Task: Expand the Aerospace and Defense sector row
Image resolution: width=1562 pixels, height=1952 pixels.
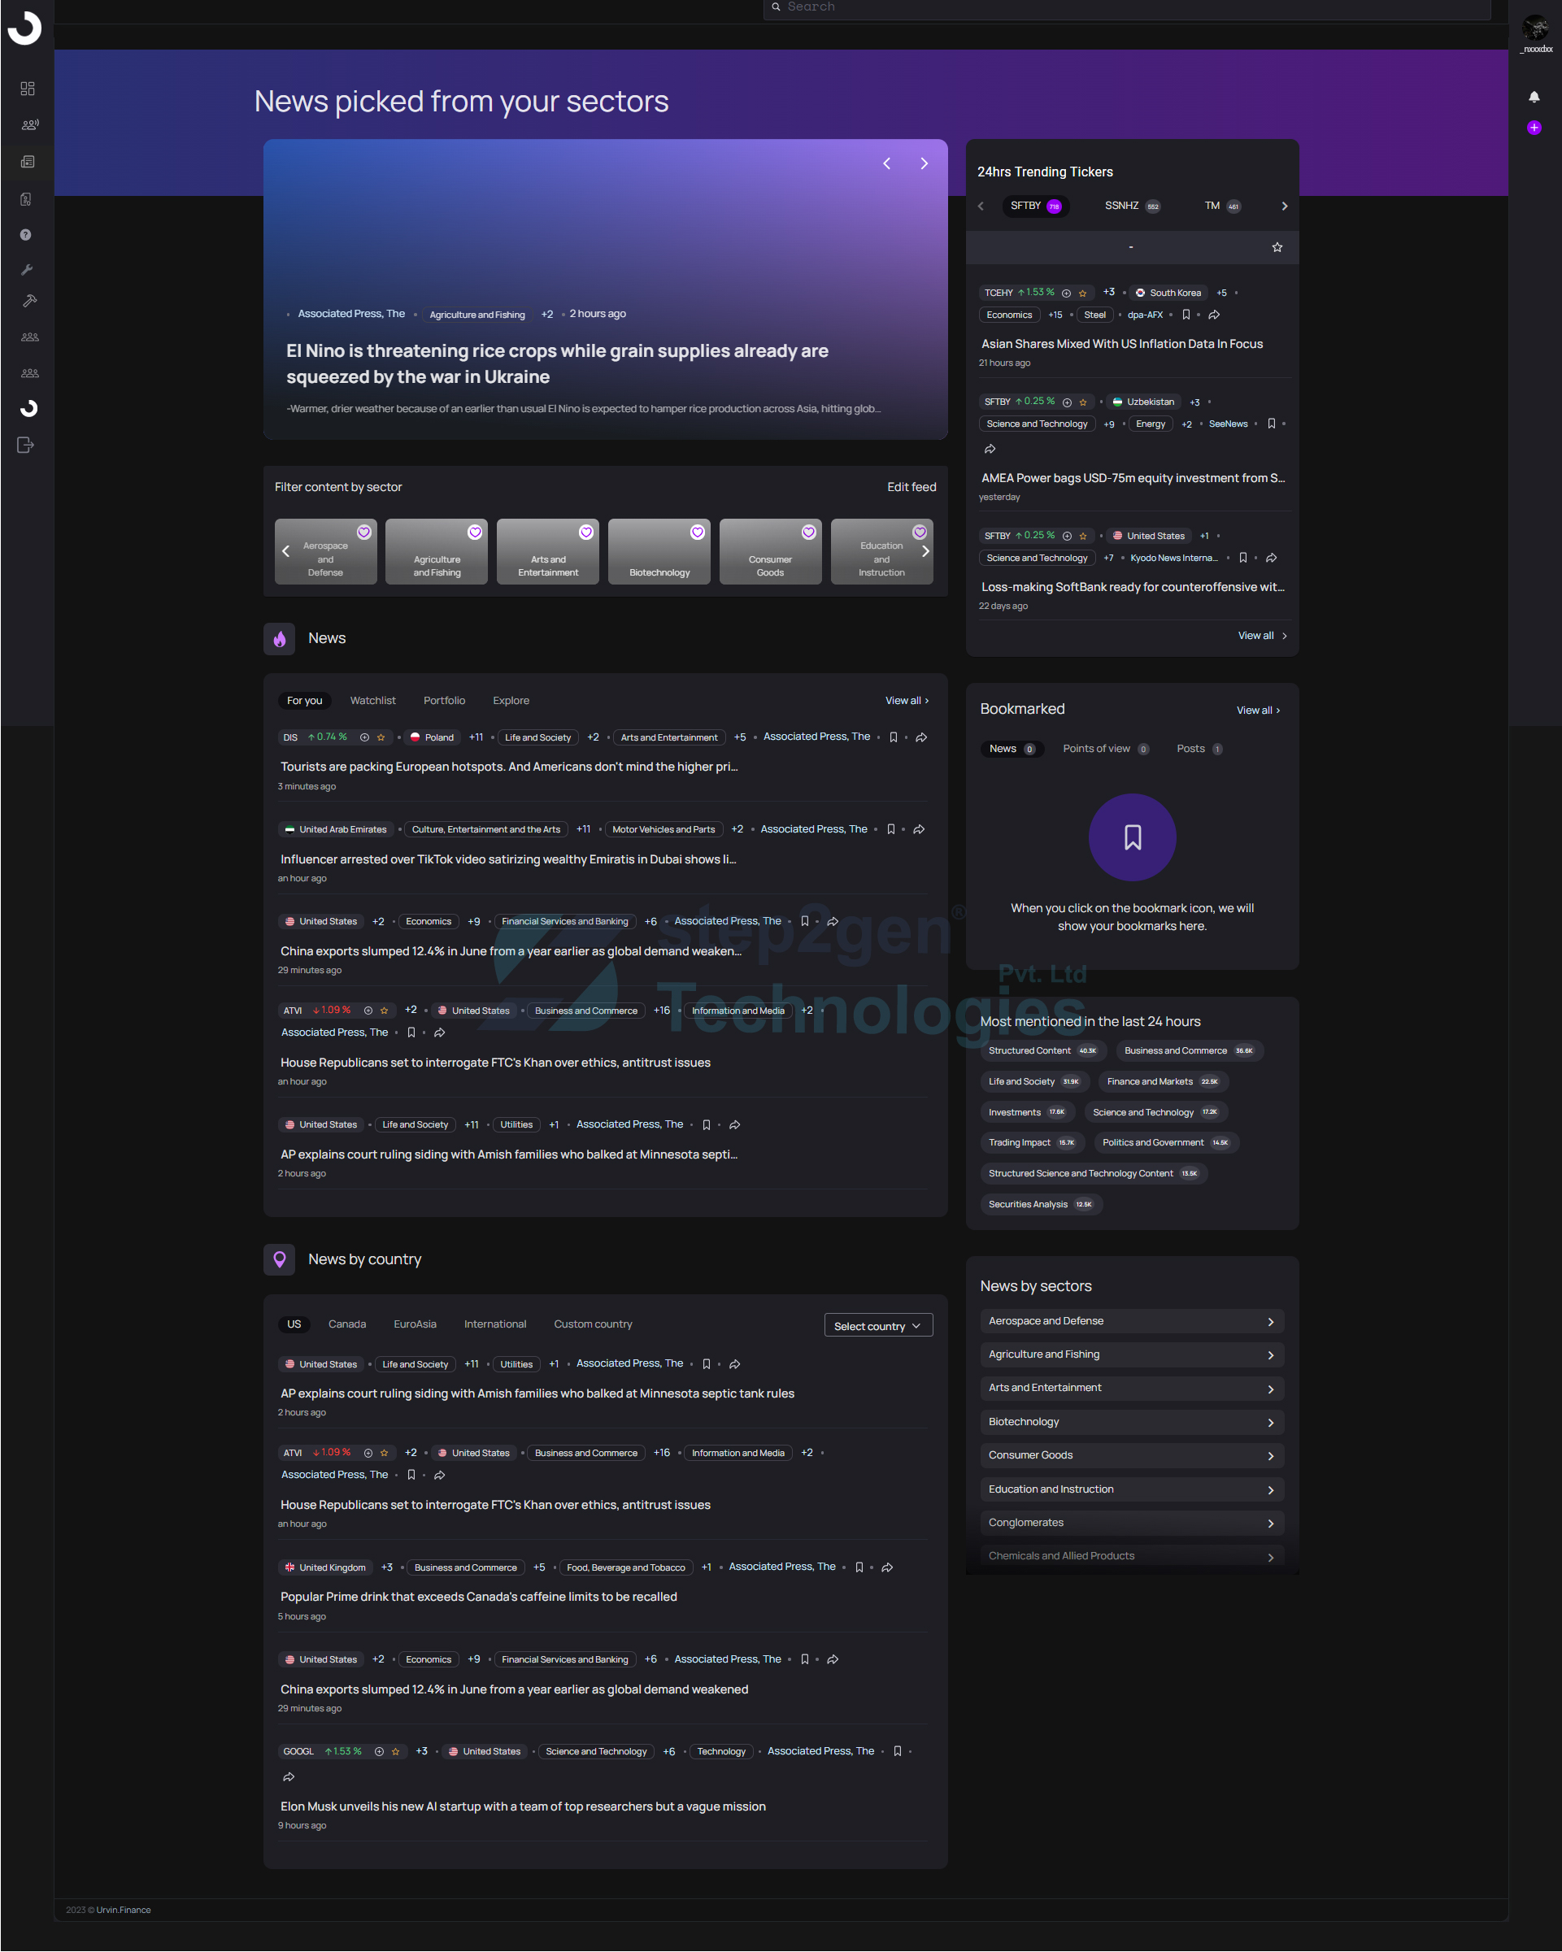Action: tap(1132, 1322)
